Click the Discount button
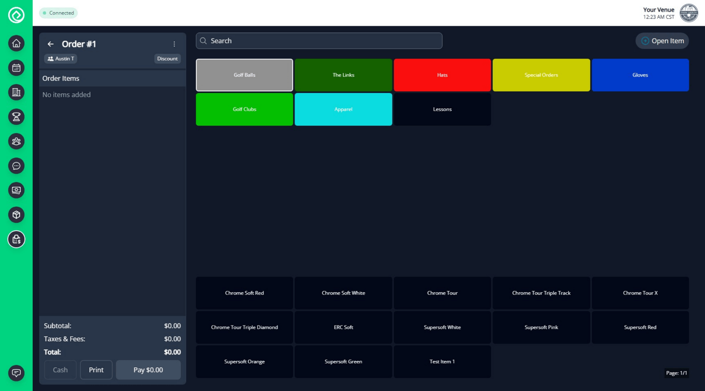 (x=167, y=59)
